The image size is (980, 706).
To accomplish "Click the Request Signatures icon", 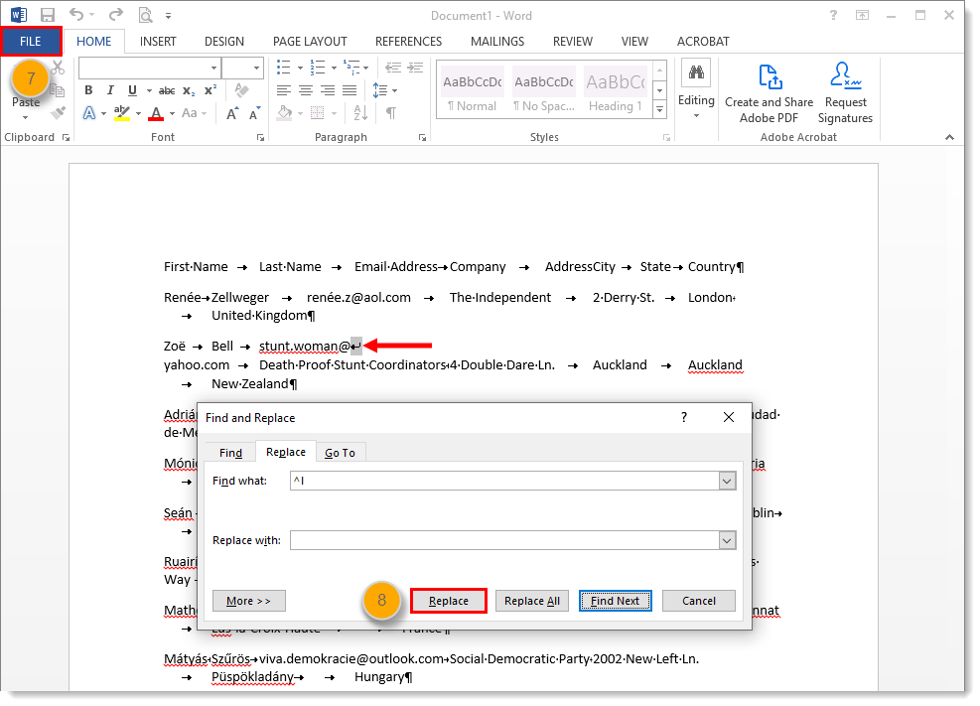I will [x=845, y=89].
